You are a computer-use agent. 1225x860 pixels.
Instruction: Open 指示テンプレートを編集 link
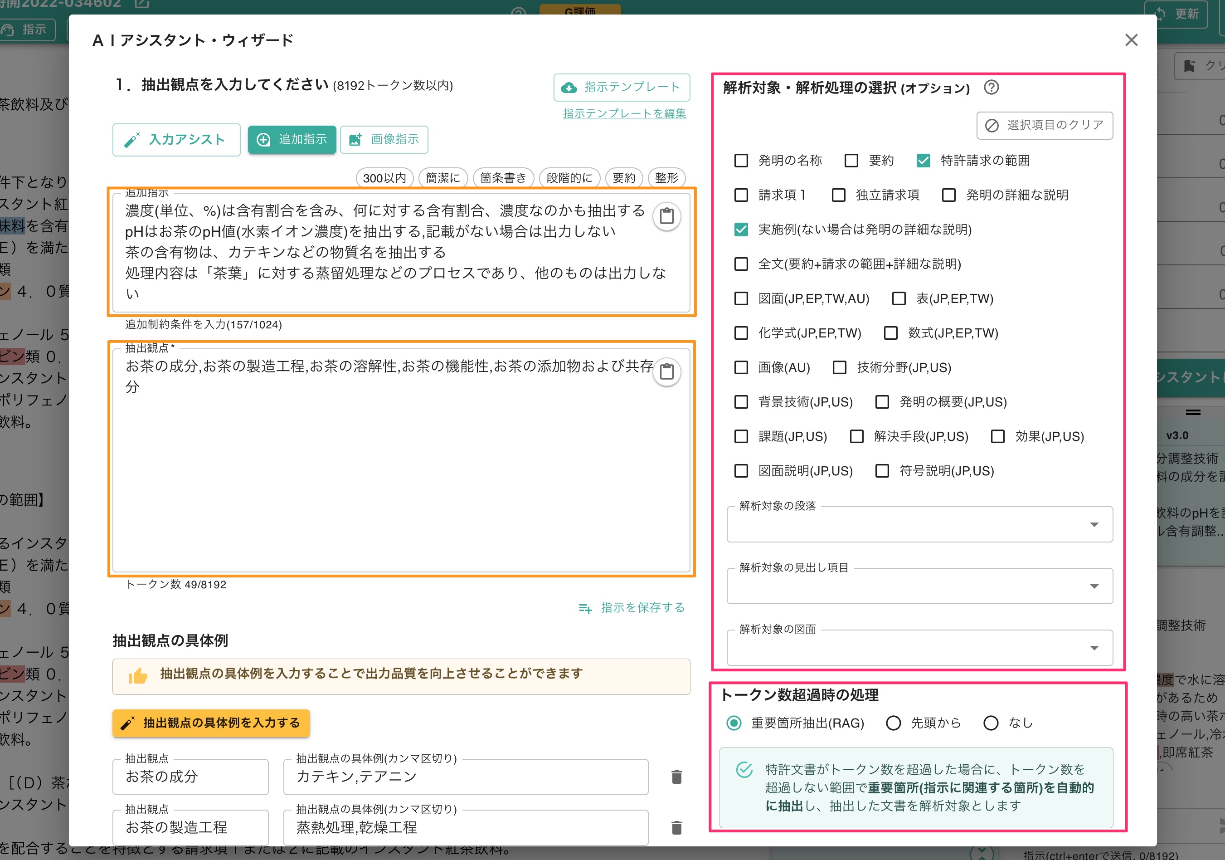click(x=624, y=113)
